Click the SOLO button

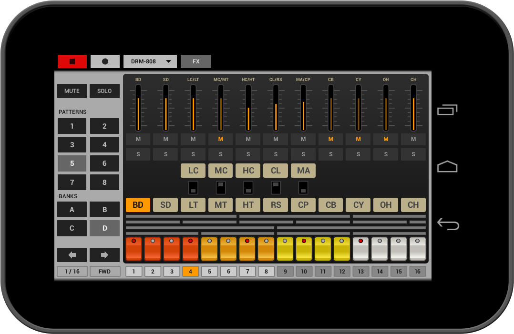104,91
